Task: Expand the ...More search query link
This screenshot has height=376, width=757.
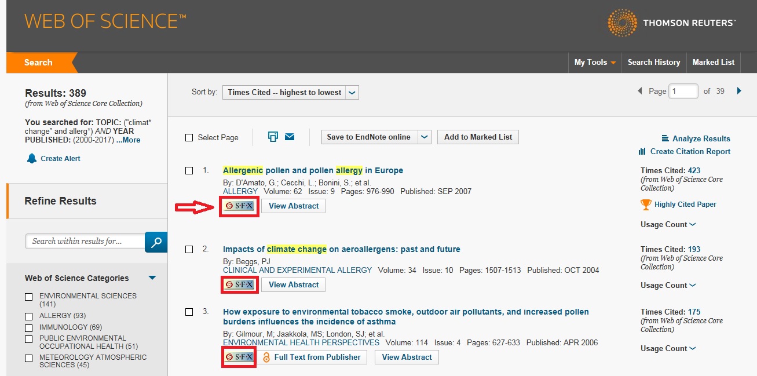Action: click(x=128, y=140)
